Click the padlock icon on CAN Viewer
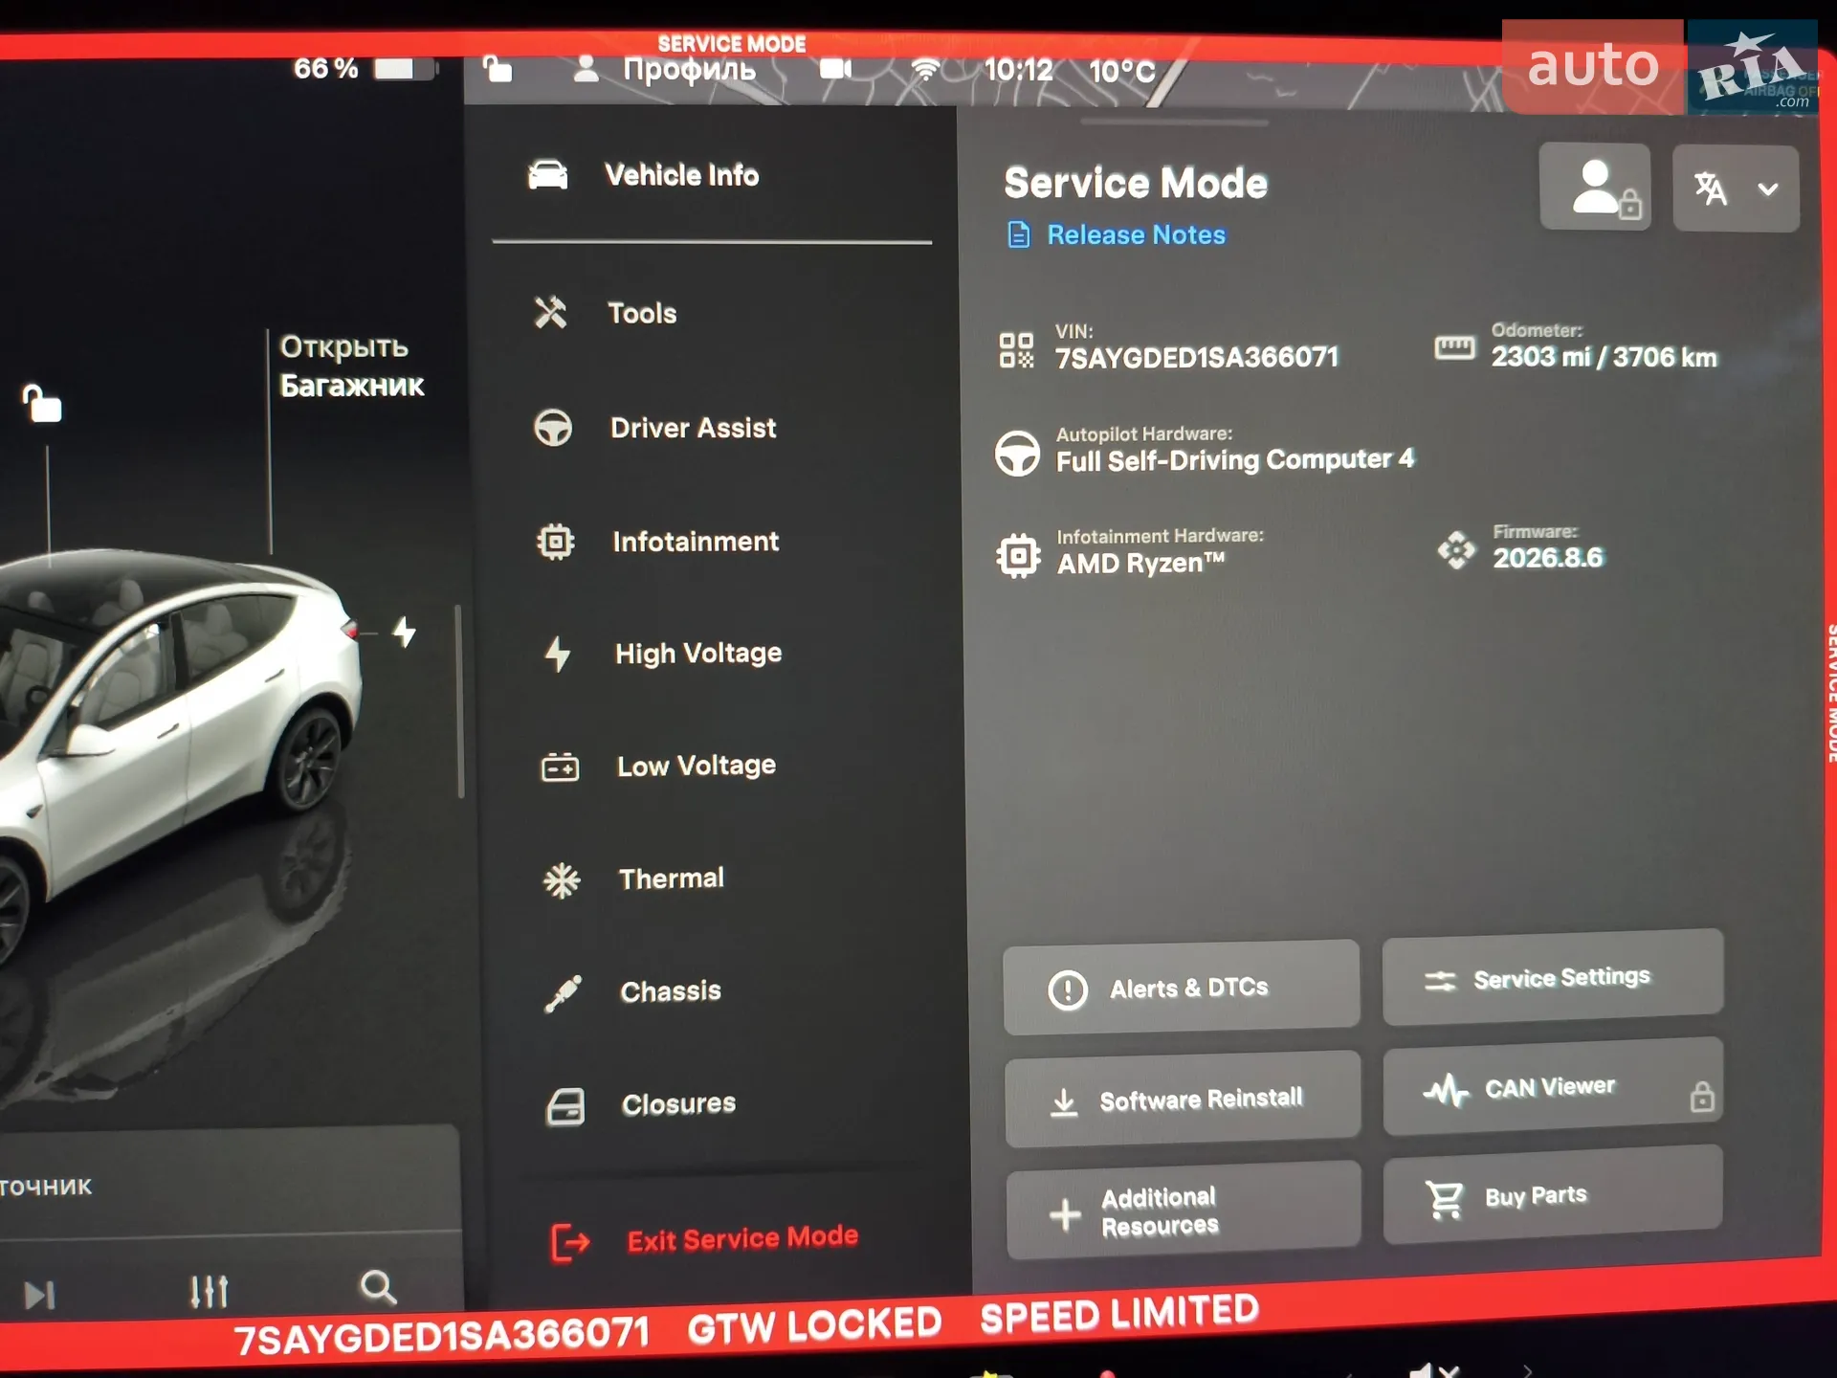1837x1378 pixels. (x=1701, y=1097)
